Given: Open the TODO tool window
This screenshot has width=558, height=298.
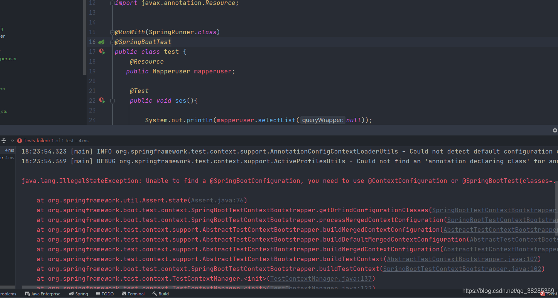Looking at the screenshot, I should [x=105, y=294].
